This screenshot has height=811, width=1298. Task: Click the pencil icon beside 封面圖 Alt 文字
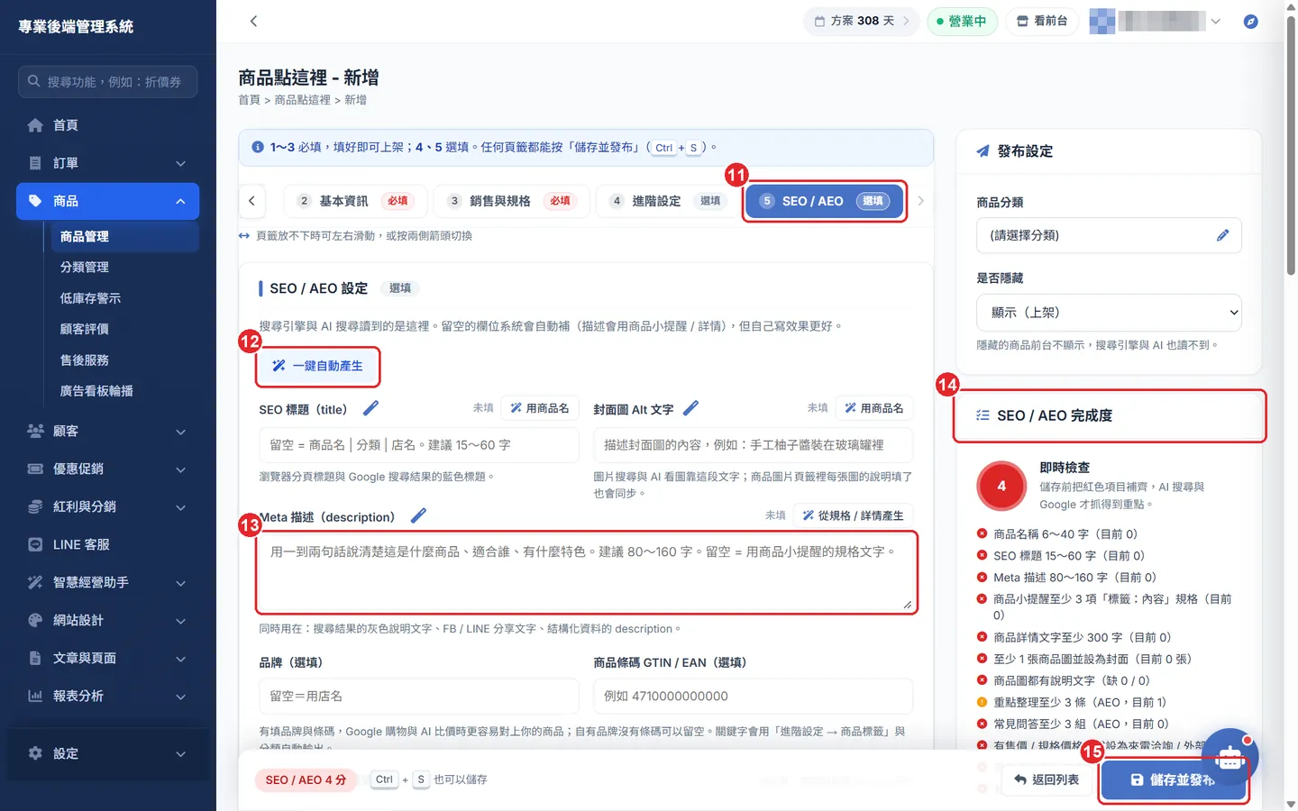pyautogui.click(x=690, y=408)
